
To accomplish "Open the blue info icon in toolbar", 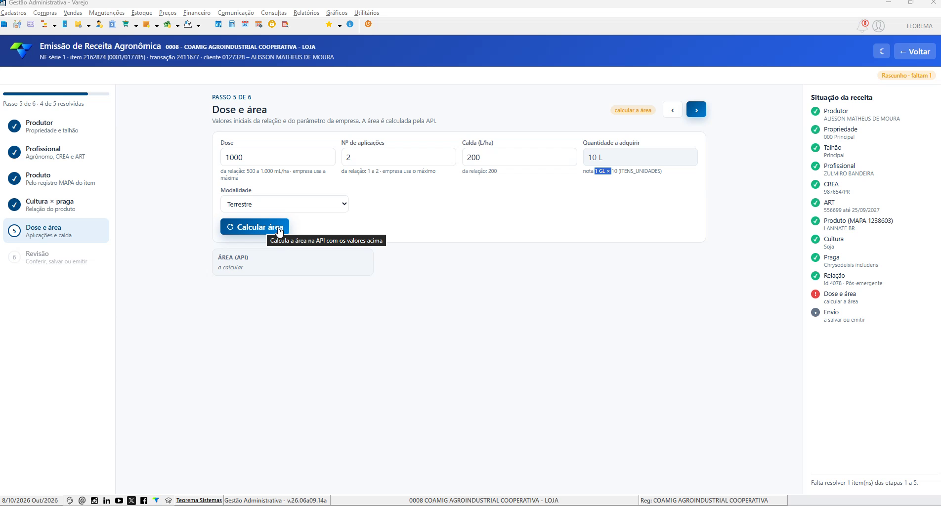I will click(x=350, y=24).
